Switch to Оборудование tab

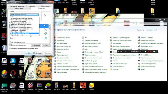point(45,6)
